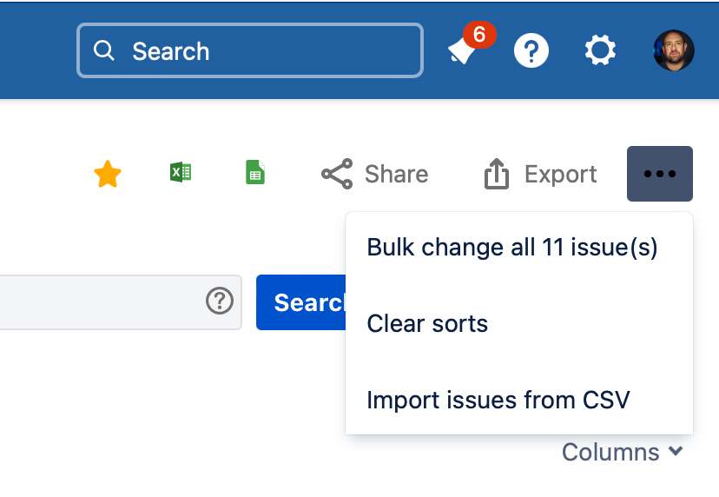Collapse the three-dots more actions menu
Screen dimensions: 719x497
660,174
